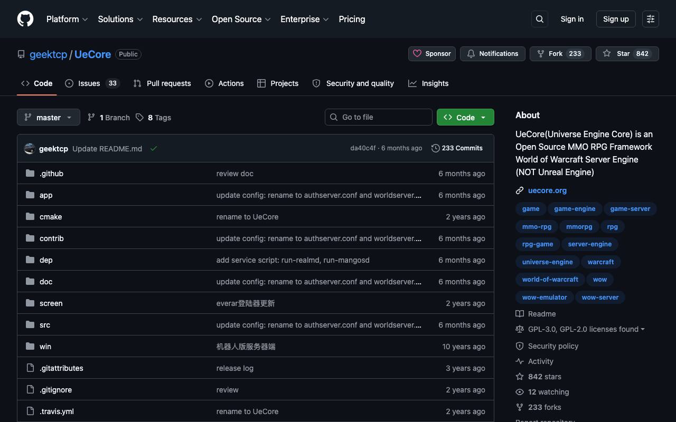Open the Readme link in About
Image resolution: width=676 pixels, height=422 pixels.
536,314
